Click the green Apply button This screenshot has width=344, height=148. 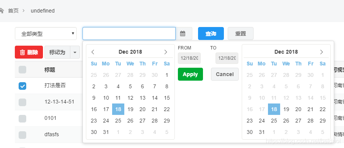click(190, 74)
